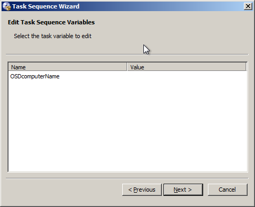Click the right edge divider of the Value header

tap(246, 67)
